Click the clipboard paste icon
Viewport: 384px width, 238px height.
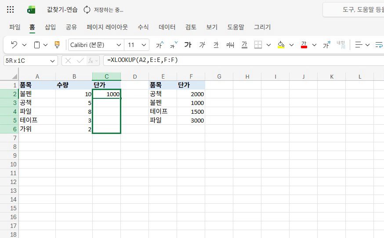(37, 45)
